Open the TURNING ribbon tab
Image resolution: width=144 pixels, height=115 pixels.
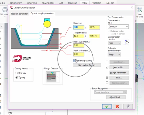(97, 3)
